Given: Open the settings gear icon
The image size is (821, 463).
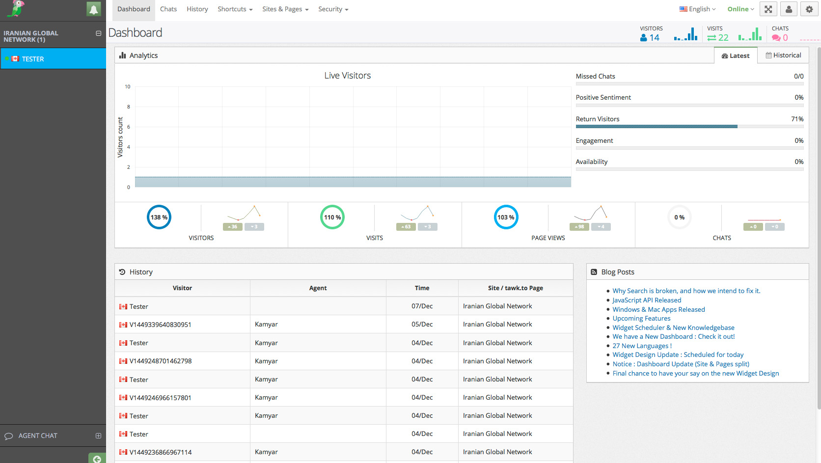Looking at the screenshot, I should (809, 9).
